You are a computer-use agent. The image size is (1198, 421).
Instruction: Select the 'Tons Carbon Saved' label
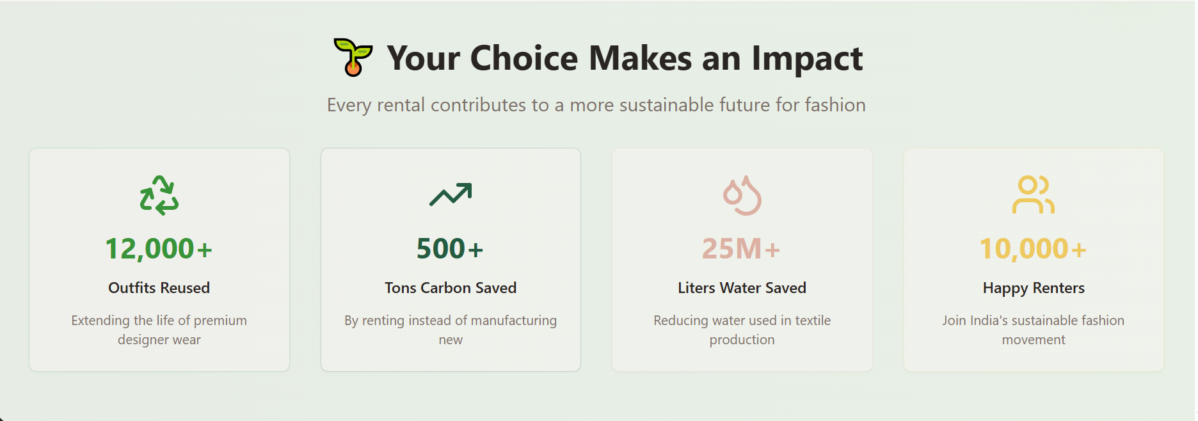click(451, 288)
